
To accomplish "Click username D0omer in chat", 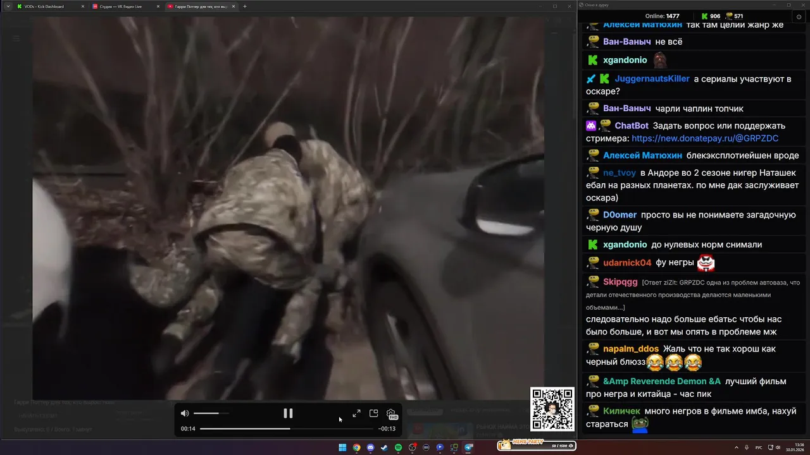I will pyautogui.click(x=620, y=215).
